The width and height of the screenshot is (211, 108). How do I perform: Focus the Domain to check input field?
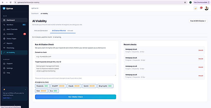(75, 57)
